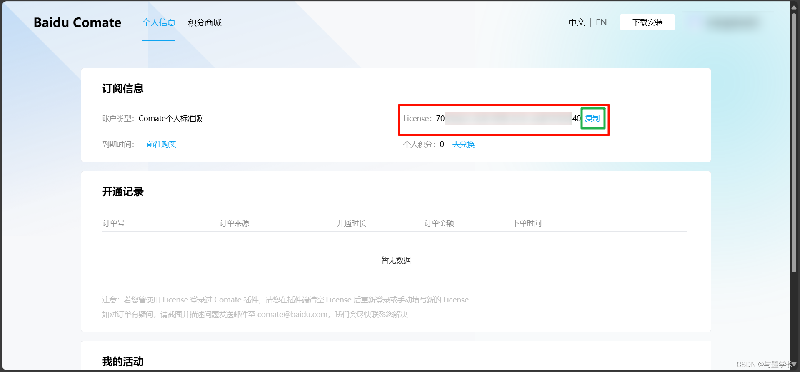Click the License value field
Screen dimensions: 800x372
tap(508, 118)
